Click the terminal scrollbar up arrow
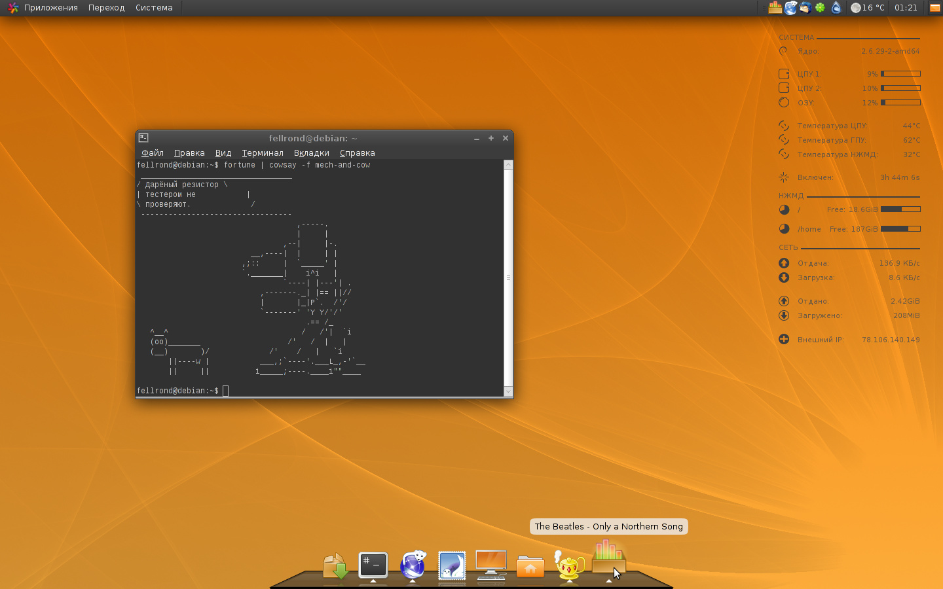The image size is (943, 589). pyautogui.click(x=508, y=165)
